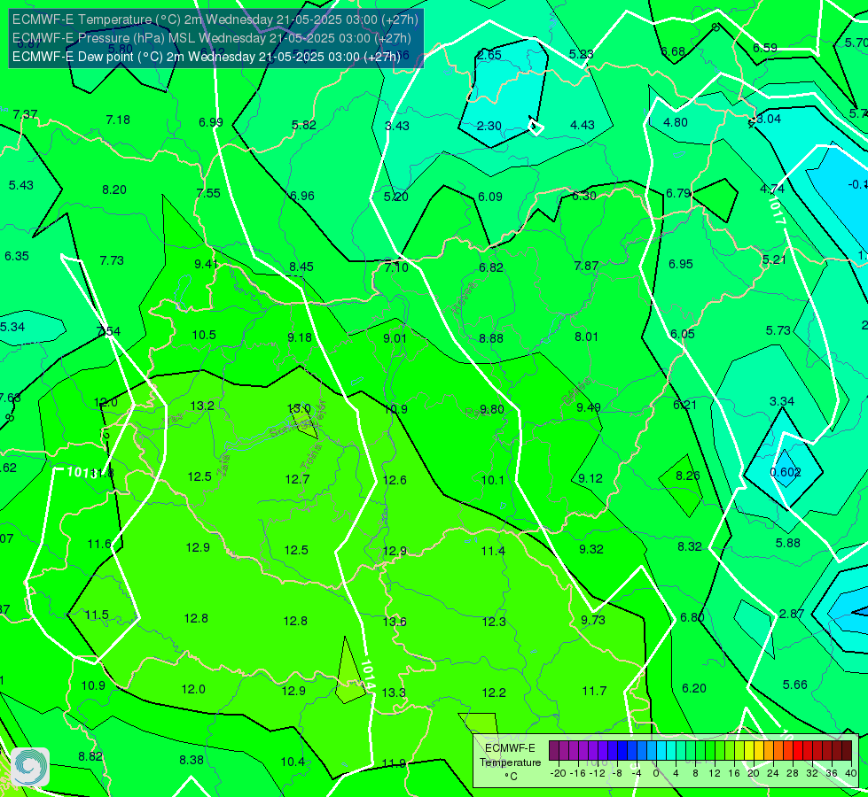
Task: Click the dew point value 2.87
Action: (792, 614)
